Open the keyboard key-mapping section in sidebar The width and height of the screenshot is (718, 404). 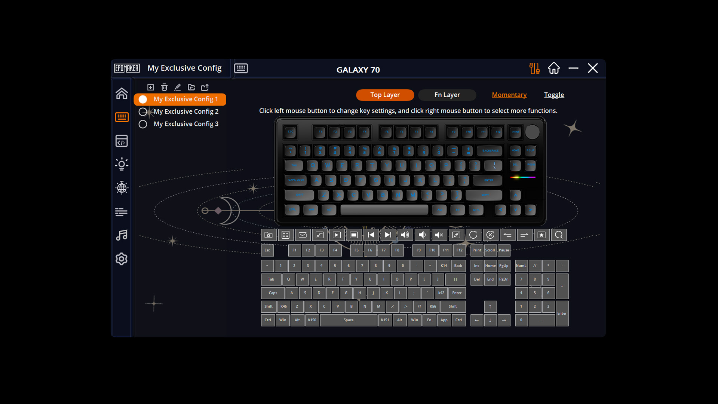(122, 117)
